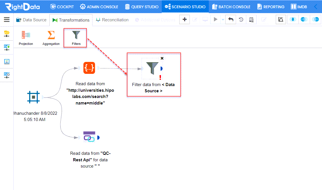Click the red error indicator on Filter node
Viewport: 322px width, 190px height.
[160, 77]
